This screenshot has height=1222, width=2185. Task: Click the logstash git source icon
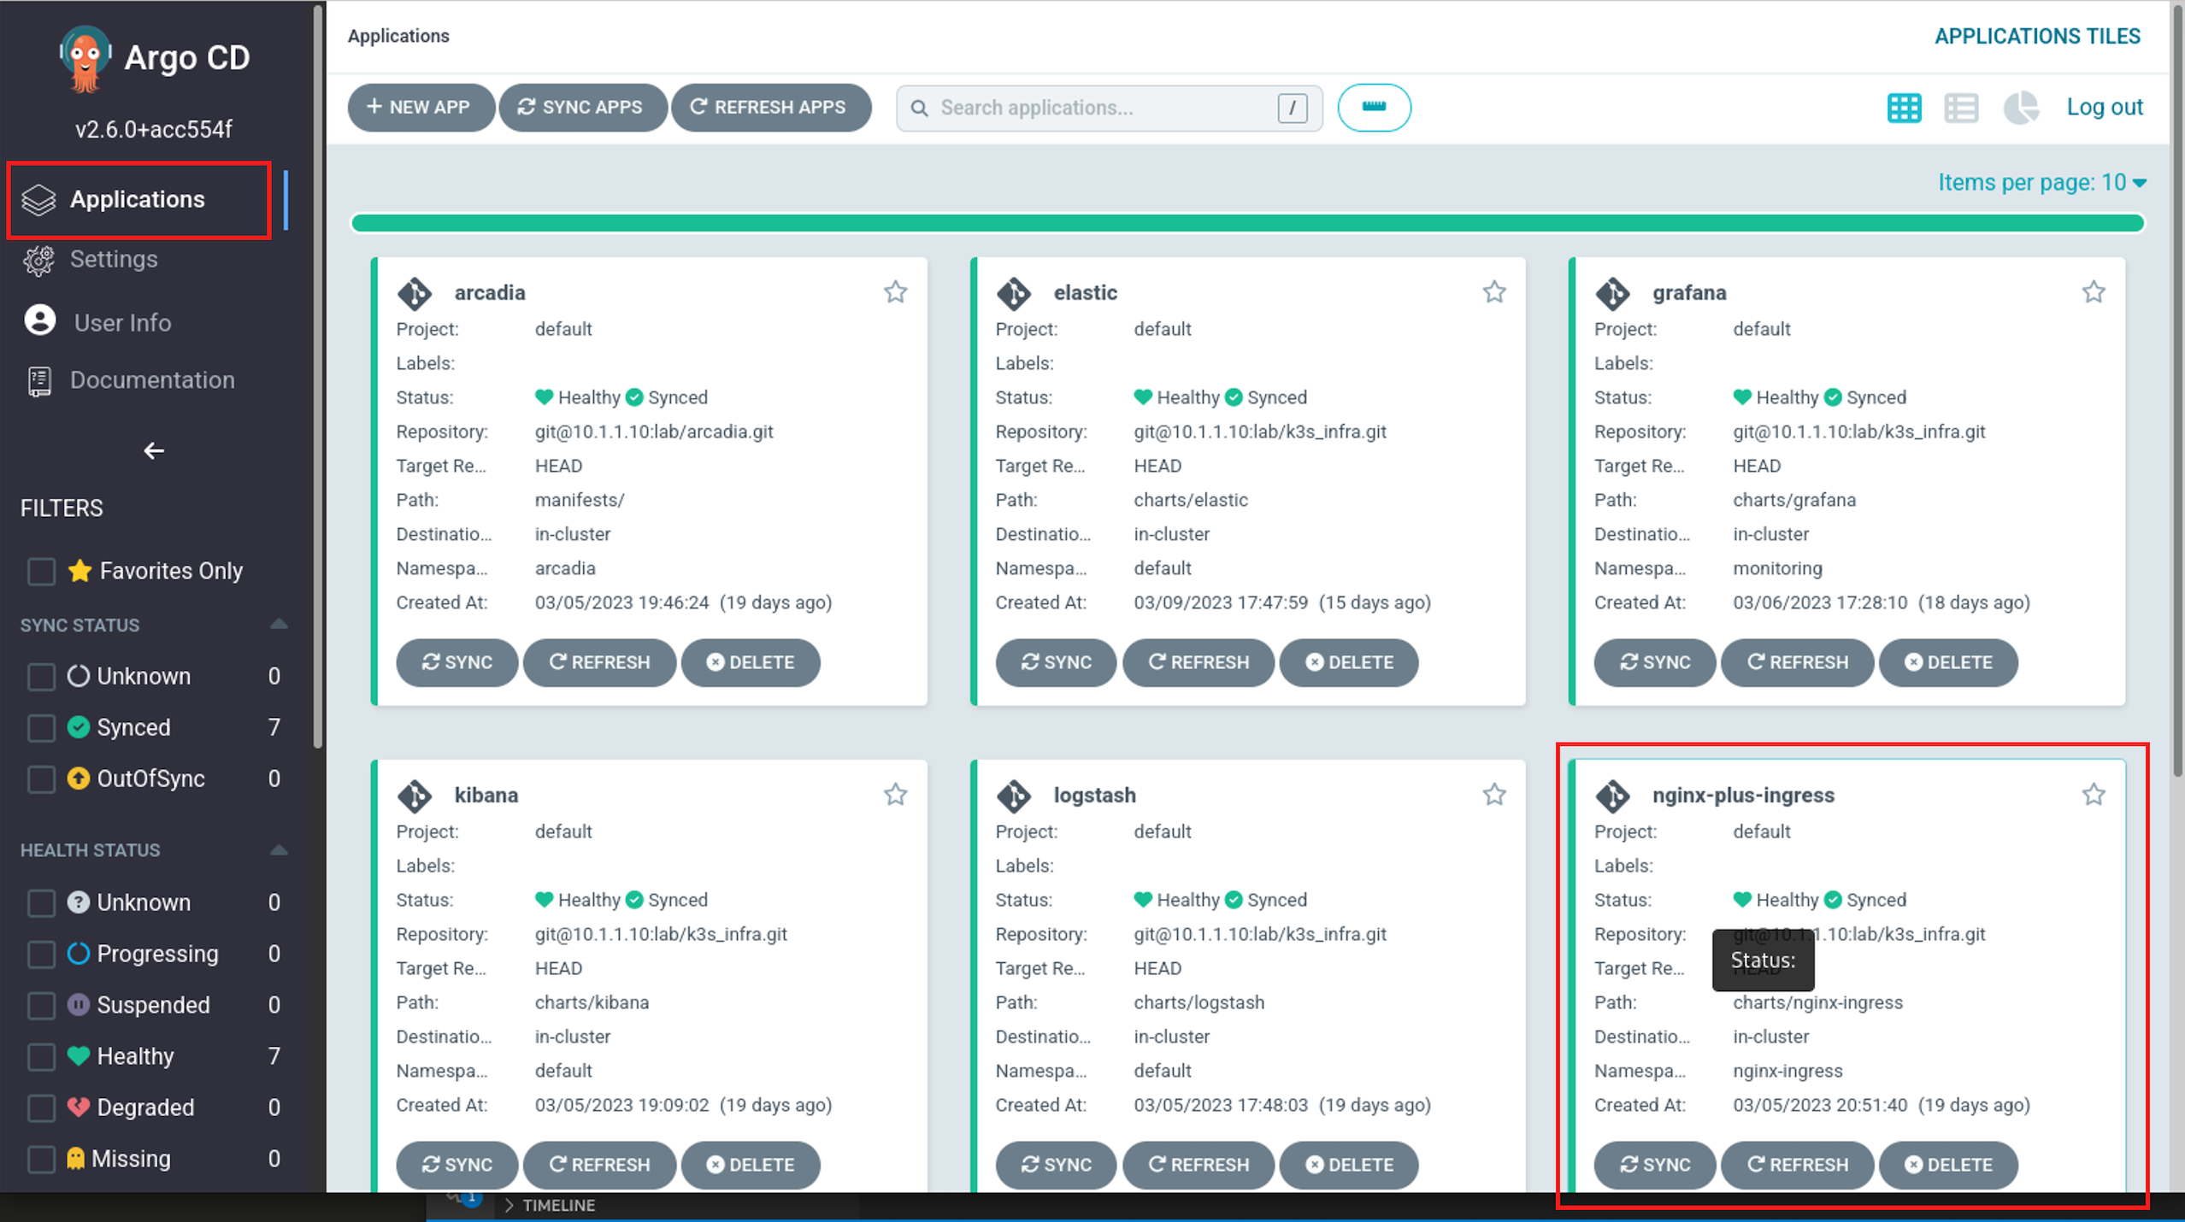click(1014, 796)
